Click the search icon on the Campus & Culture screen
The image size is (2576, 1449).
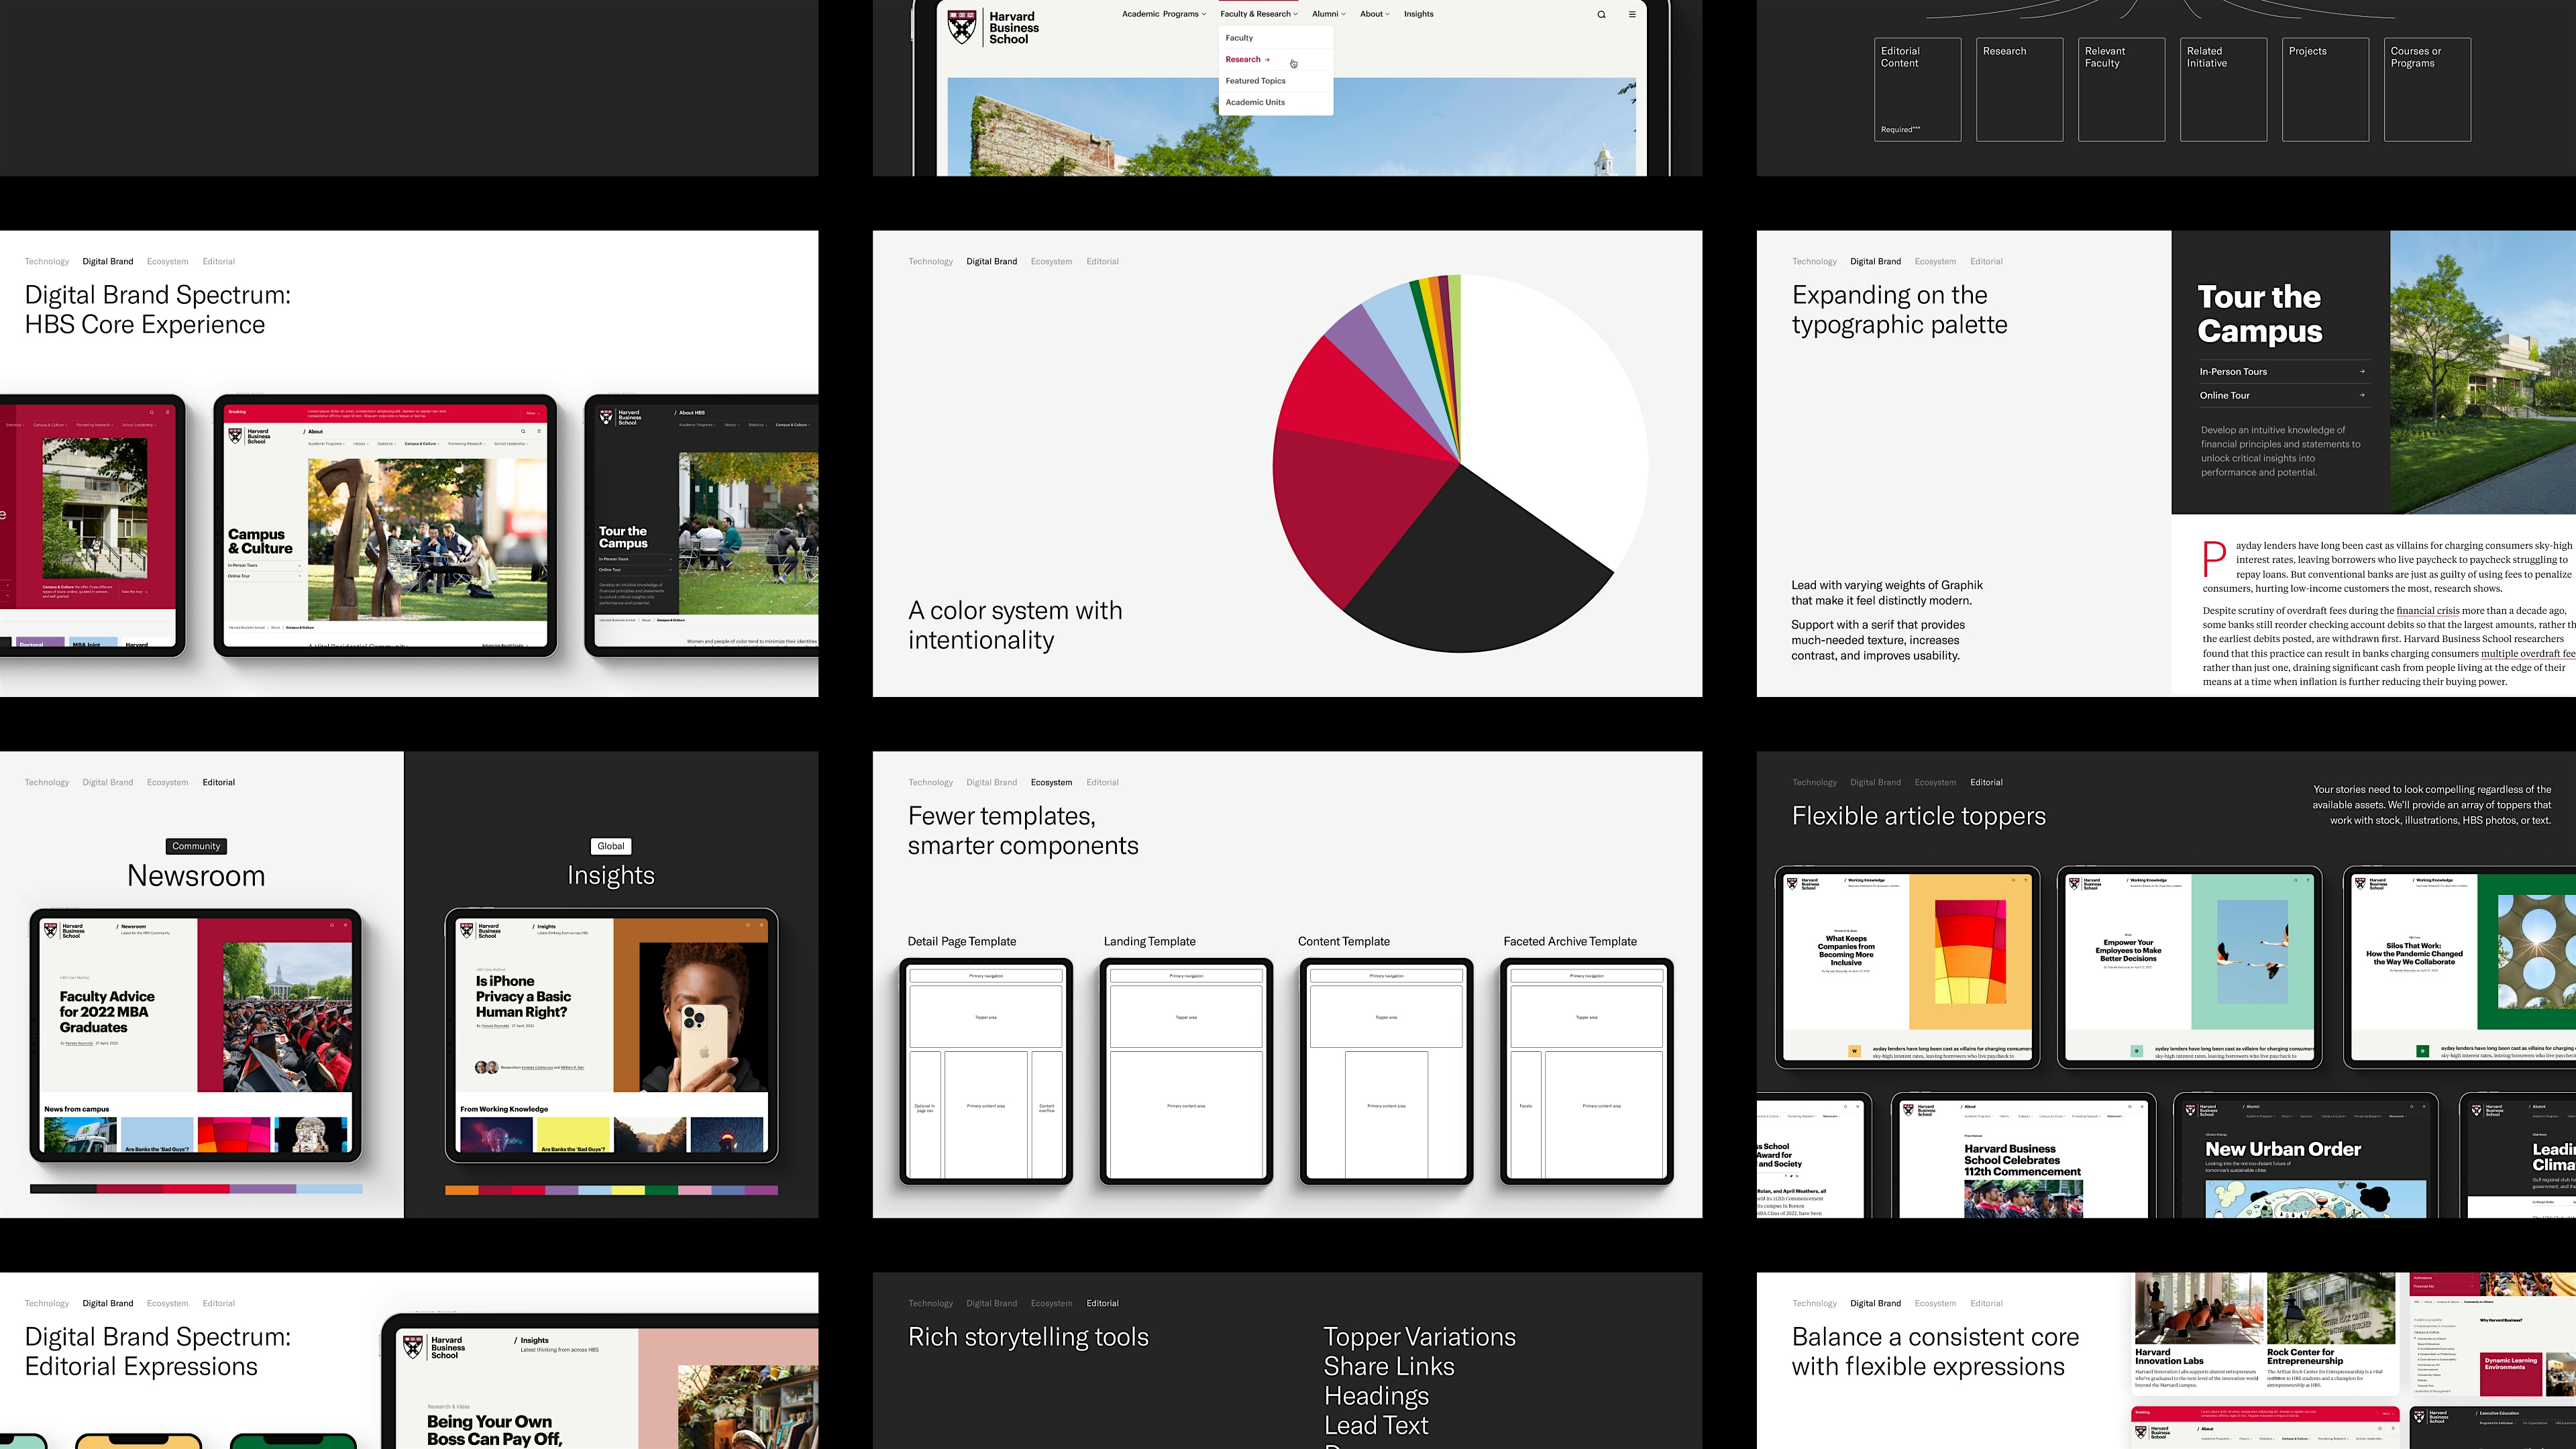pos(523,431)
